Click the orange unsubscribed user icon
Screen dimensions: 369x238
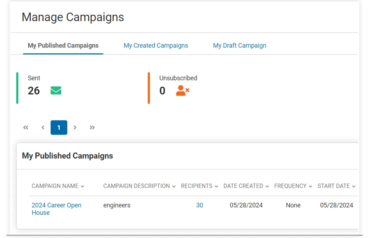(x=182, y=90)
